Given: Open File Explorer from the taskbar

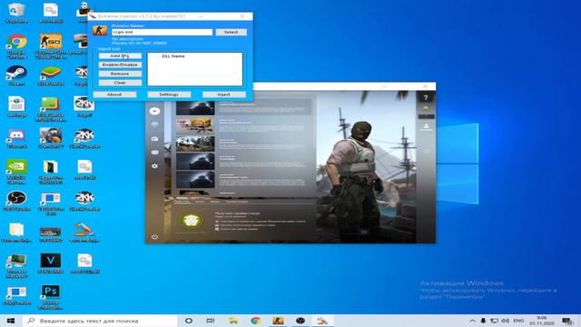Looking at the screenshot, I should [233, 321].
